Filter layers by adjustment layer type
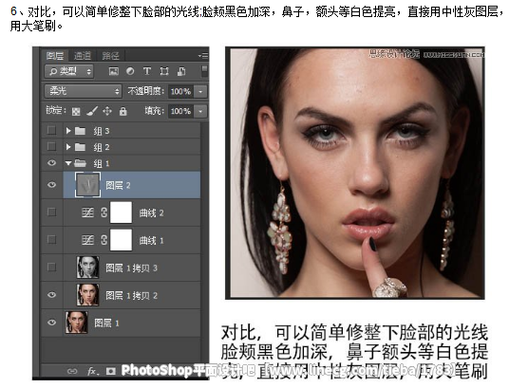Viewport: 509px width, 388px height. point(130,71)
